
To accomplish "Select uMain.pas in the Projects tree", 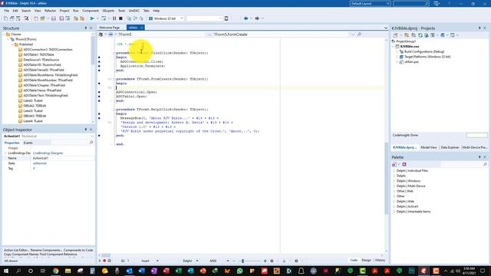I will (411, 62).
